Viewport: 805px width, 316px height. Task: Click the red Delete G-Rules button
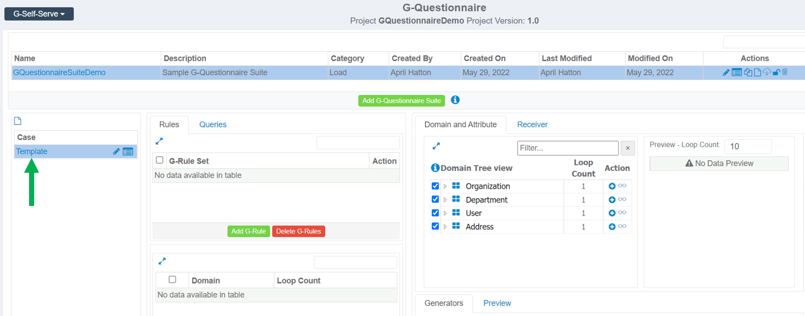pos(299,231)
